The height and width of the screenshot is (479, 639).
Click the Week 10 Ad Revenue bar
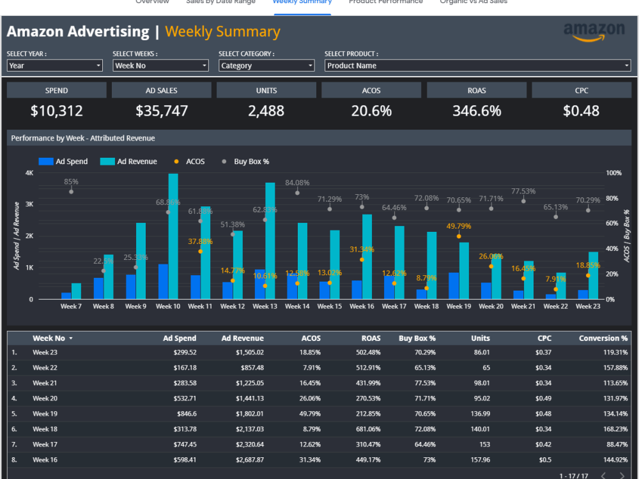tap(173, 236)
